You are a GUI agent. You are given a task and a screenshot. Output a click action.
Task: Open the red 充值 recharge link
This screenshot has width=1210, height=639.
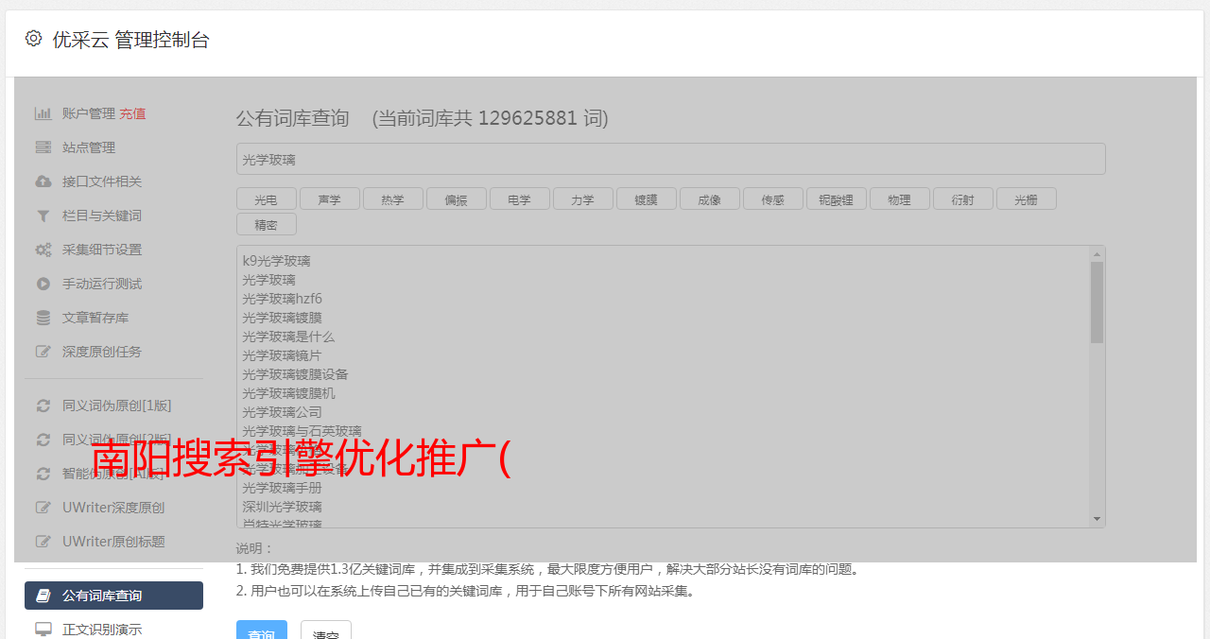coord(132,113)
